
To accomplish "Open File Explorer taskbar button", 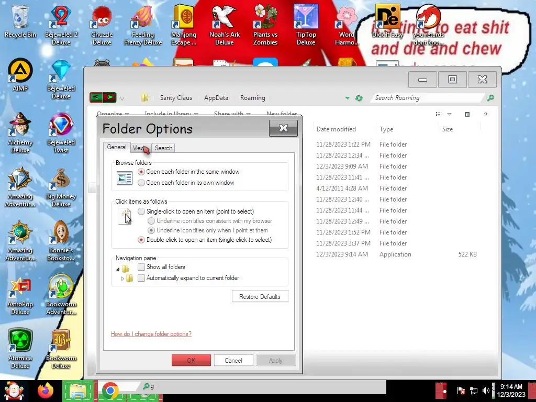I will click(78, 390).
